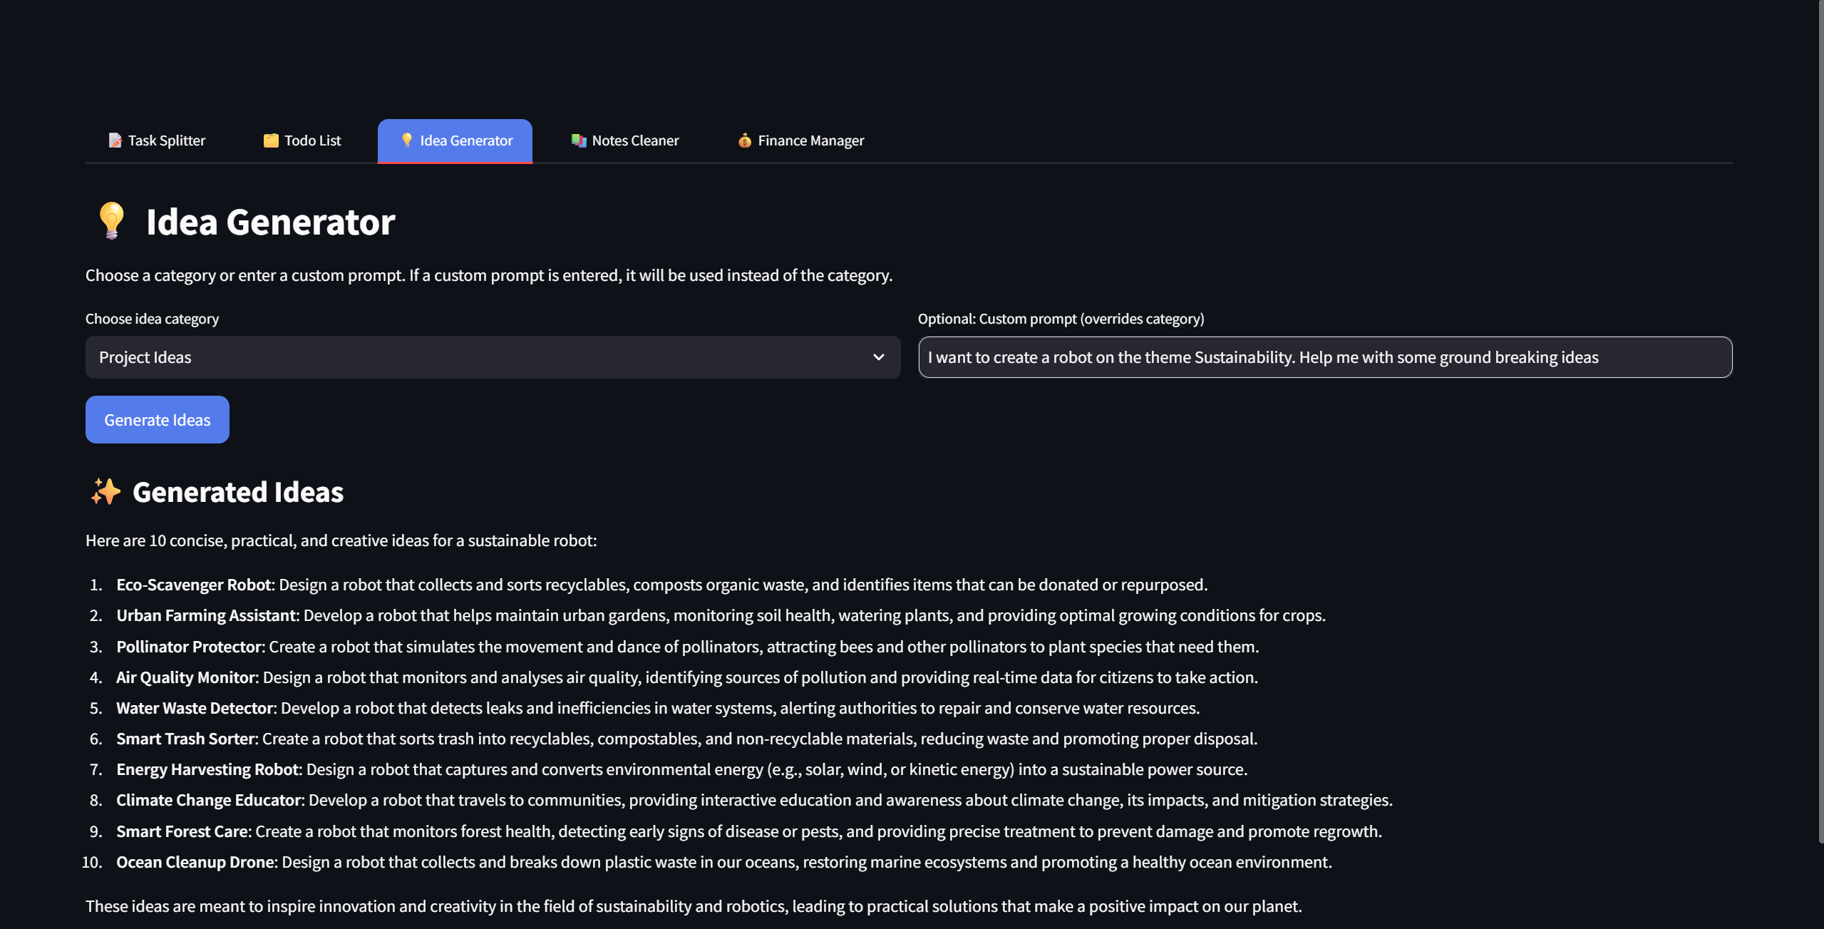Viewport: 1824px width, 929px height.
Task: Click the books icon on Notes Cleaner tab
Action: (578, 140)
